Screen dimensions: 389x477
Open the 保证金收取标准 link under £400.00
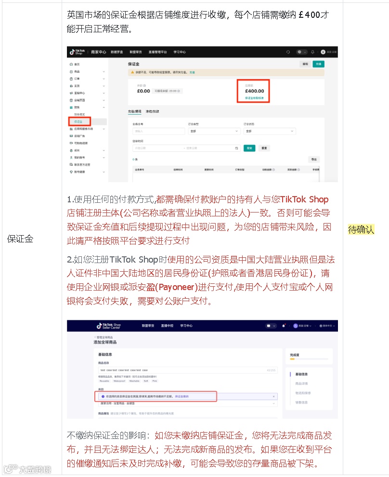254,98
